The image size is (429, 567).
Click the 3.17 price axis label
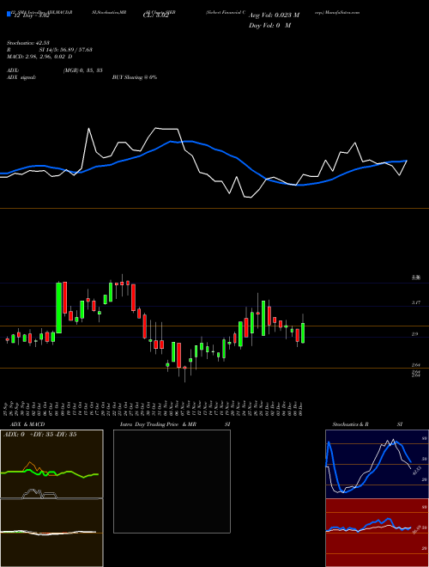[x=416, y=302]
